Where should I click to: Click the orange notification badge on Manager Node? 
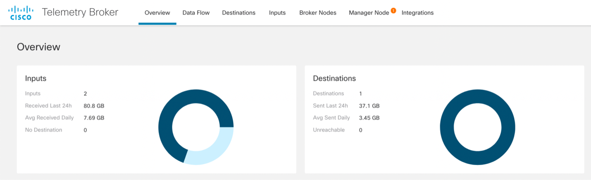tap(393, 10)
